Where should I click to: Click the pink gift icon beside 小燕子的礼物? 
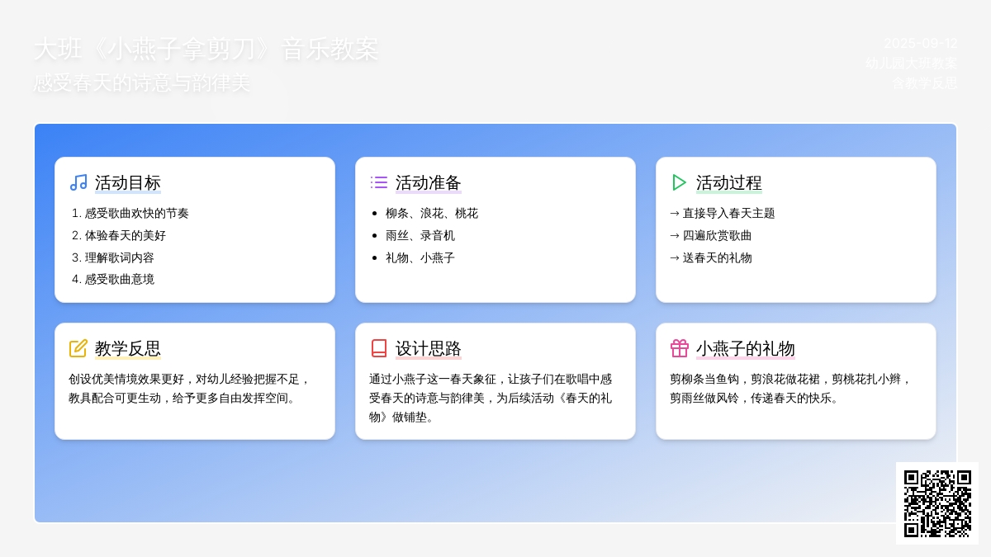[x=680, y=348]
